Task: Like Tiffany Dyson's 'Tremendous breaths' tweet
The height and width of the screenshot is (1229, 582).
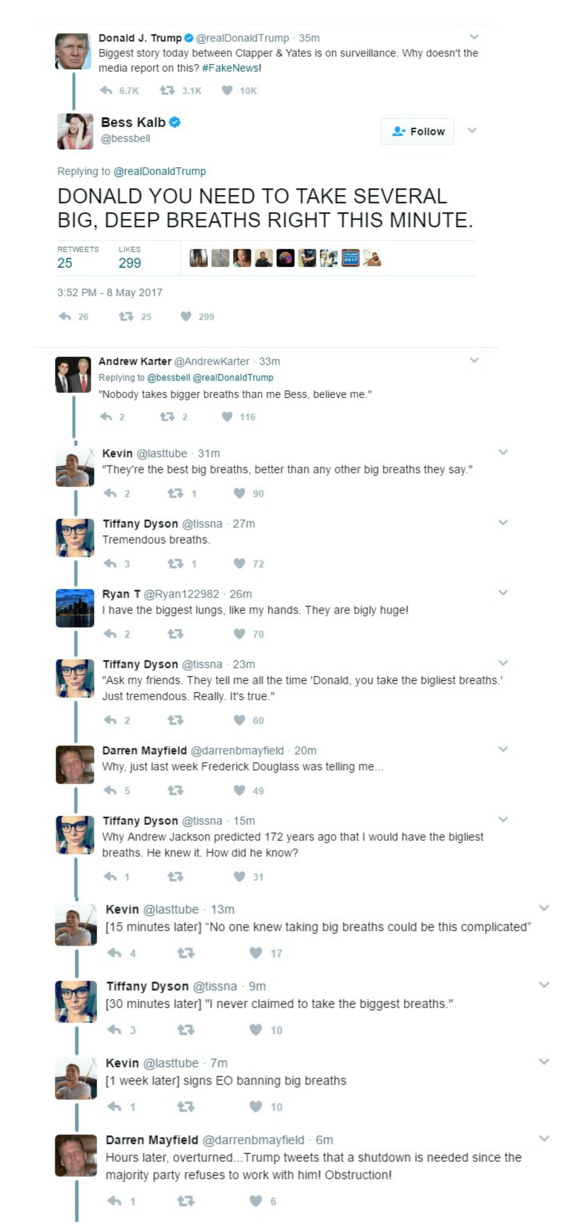Action: pos(239,563)
